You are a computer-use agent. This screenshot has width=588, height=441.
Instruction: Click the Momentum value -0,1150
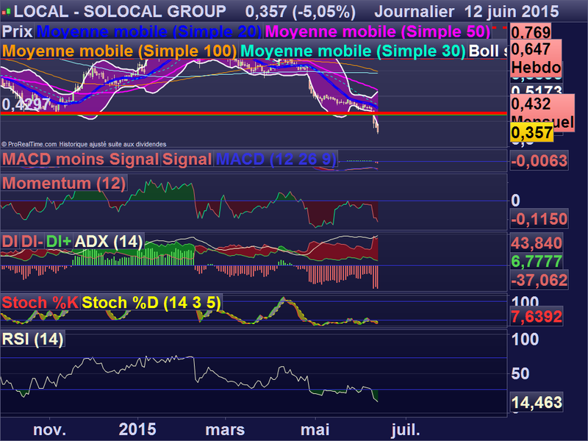click(539, 219)
